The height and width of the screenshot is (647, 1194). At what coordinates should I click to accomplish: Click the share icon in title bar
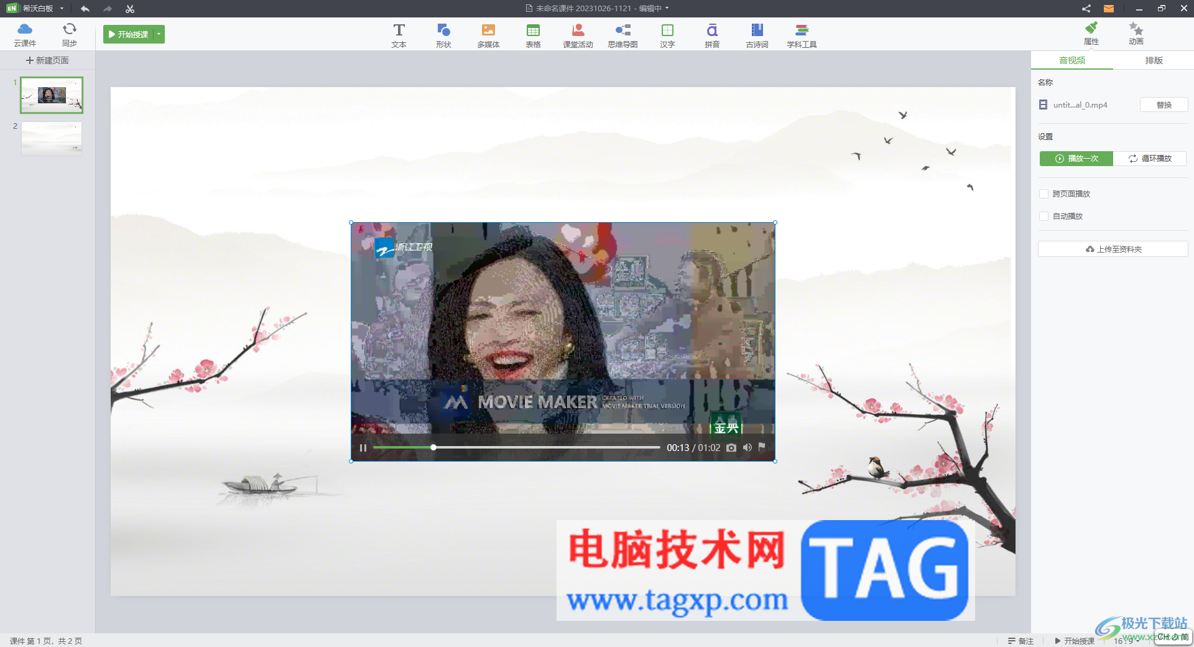coord(1086,9)
